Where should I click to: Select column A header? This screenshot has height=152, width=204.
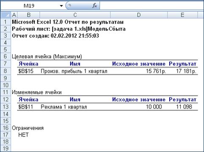click(x=14, y=15)
